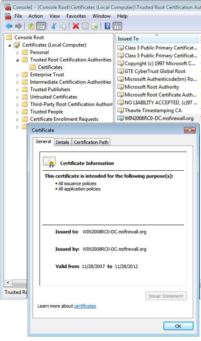Click the folder icon next to Untrusted Certificates
201x341 pixels.
coord(25,97)
